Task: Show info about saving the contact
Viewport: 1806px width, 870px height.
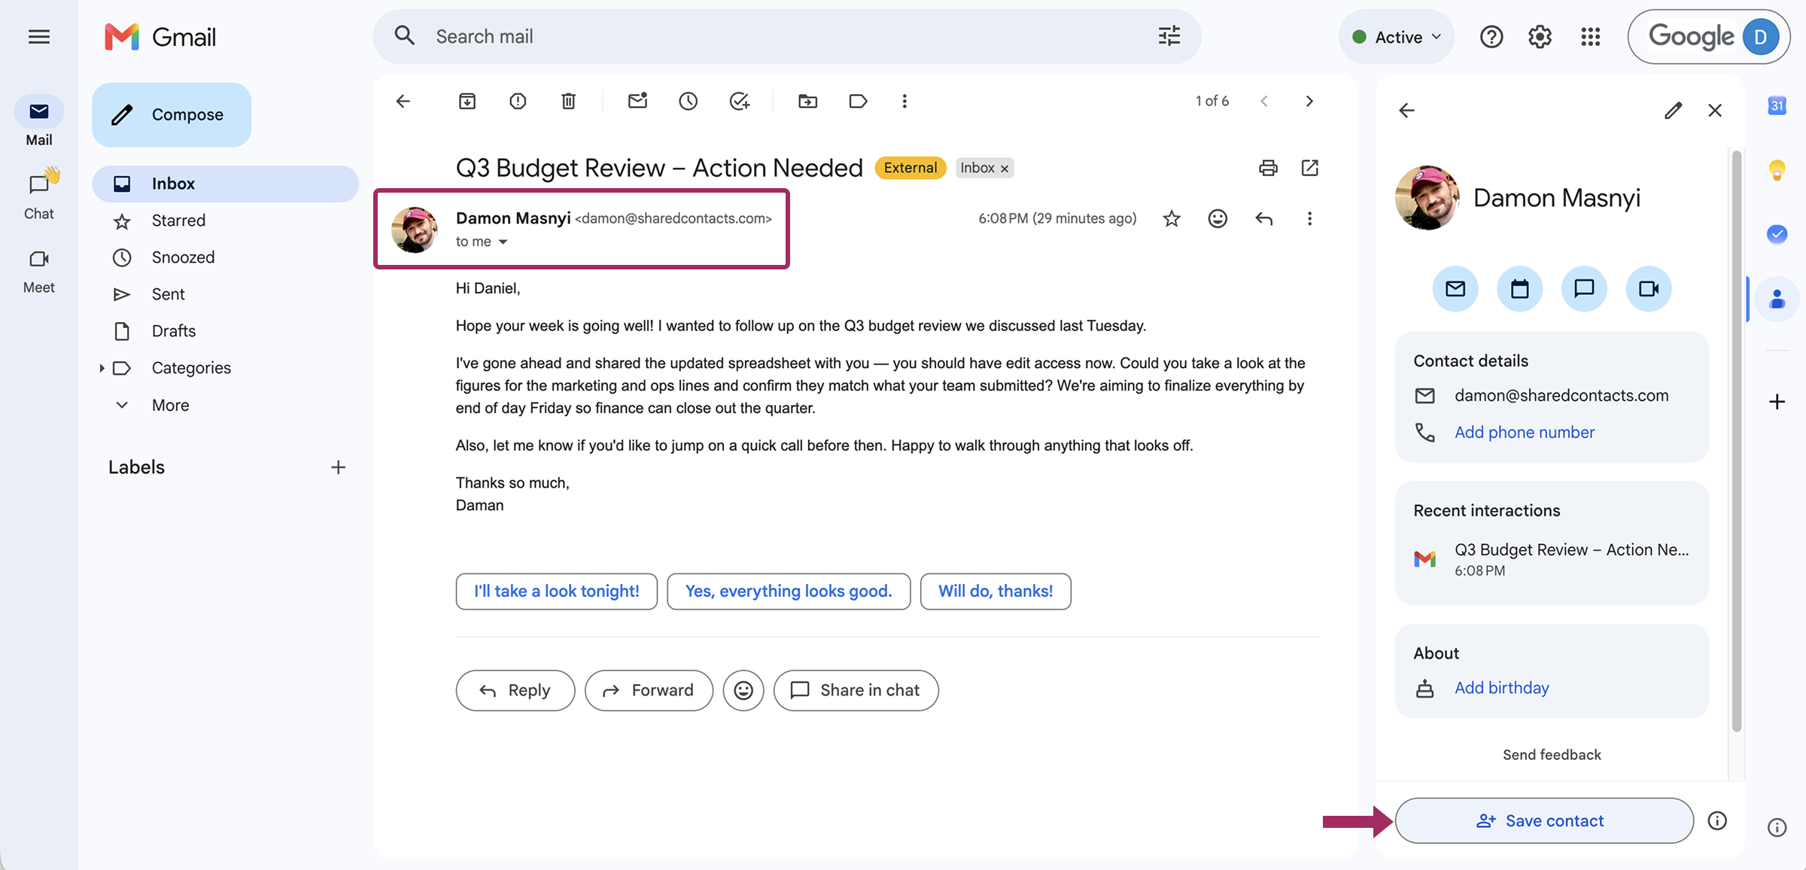Action: (x=1717, y=820)
